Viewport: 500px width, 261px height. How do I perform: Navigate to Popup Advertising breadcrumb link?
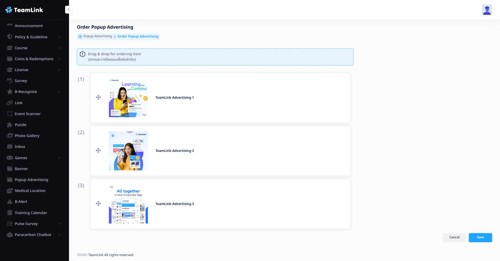[x=98, y=36]
